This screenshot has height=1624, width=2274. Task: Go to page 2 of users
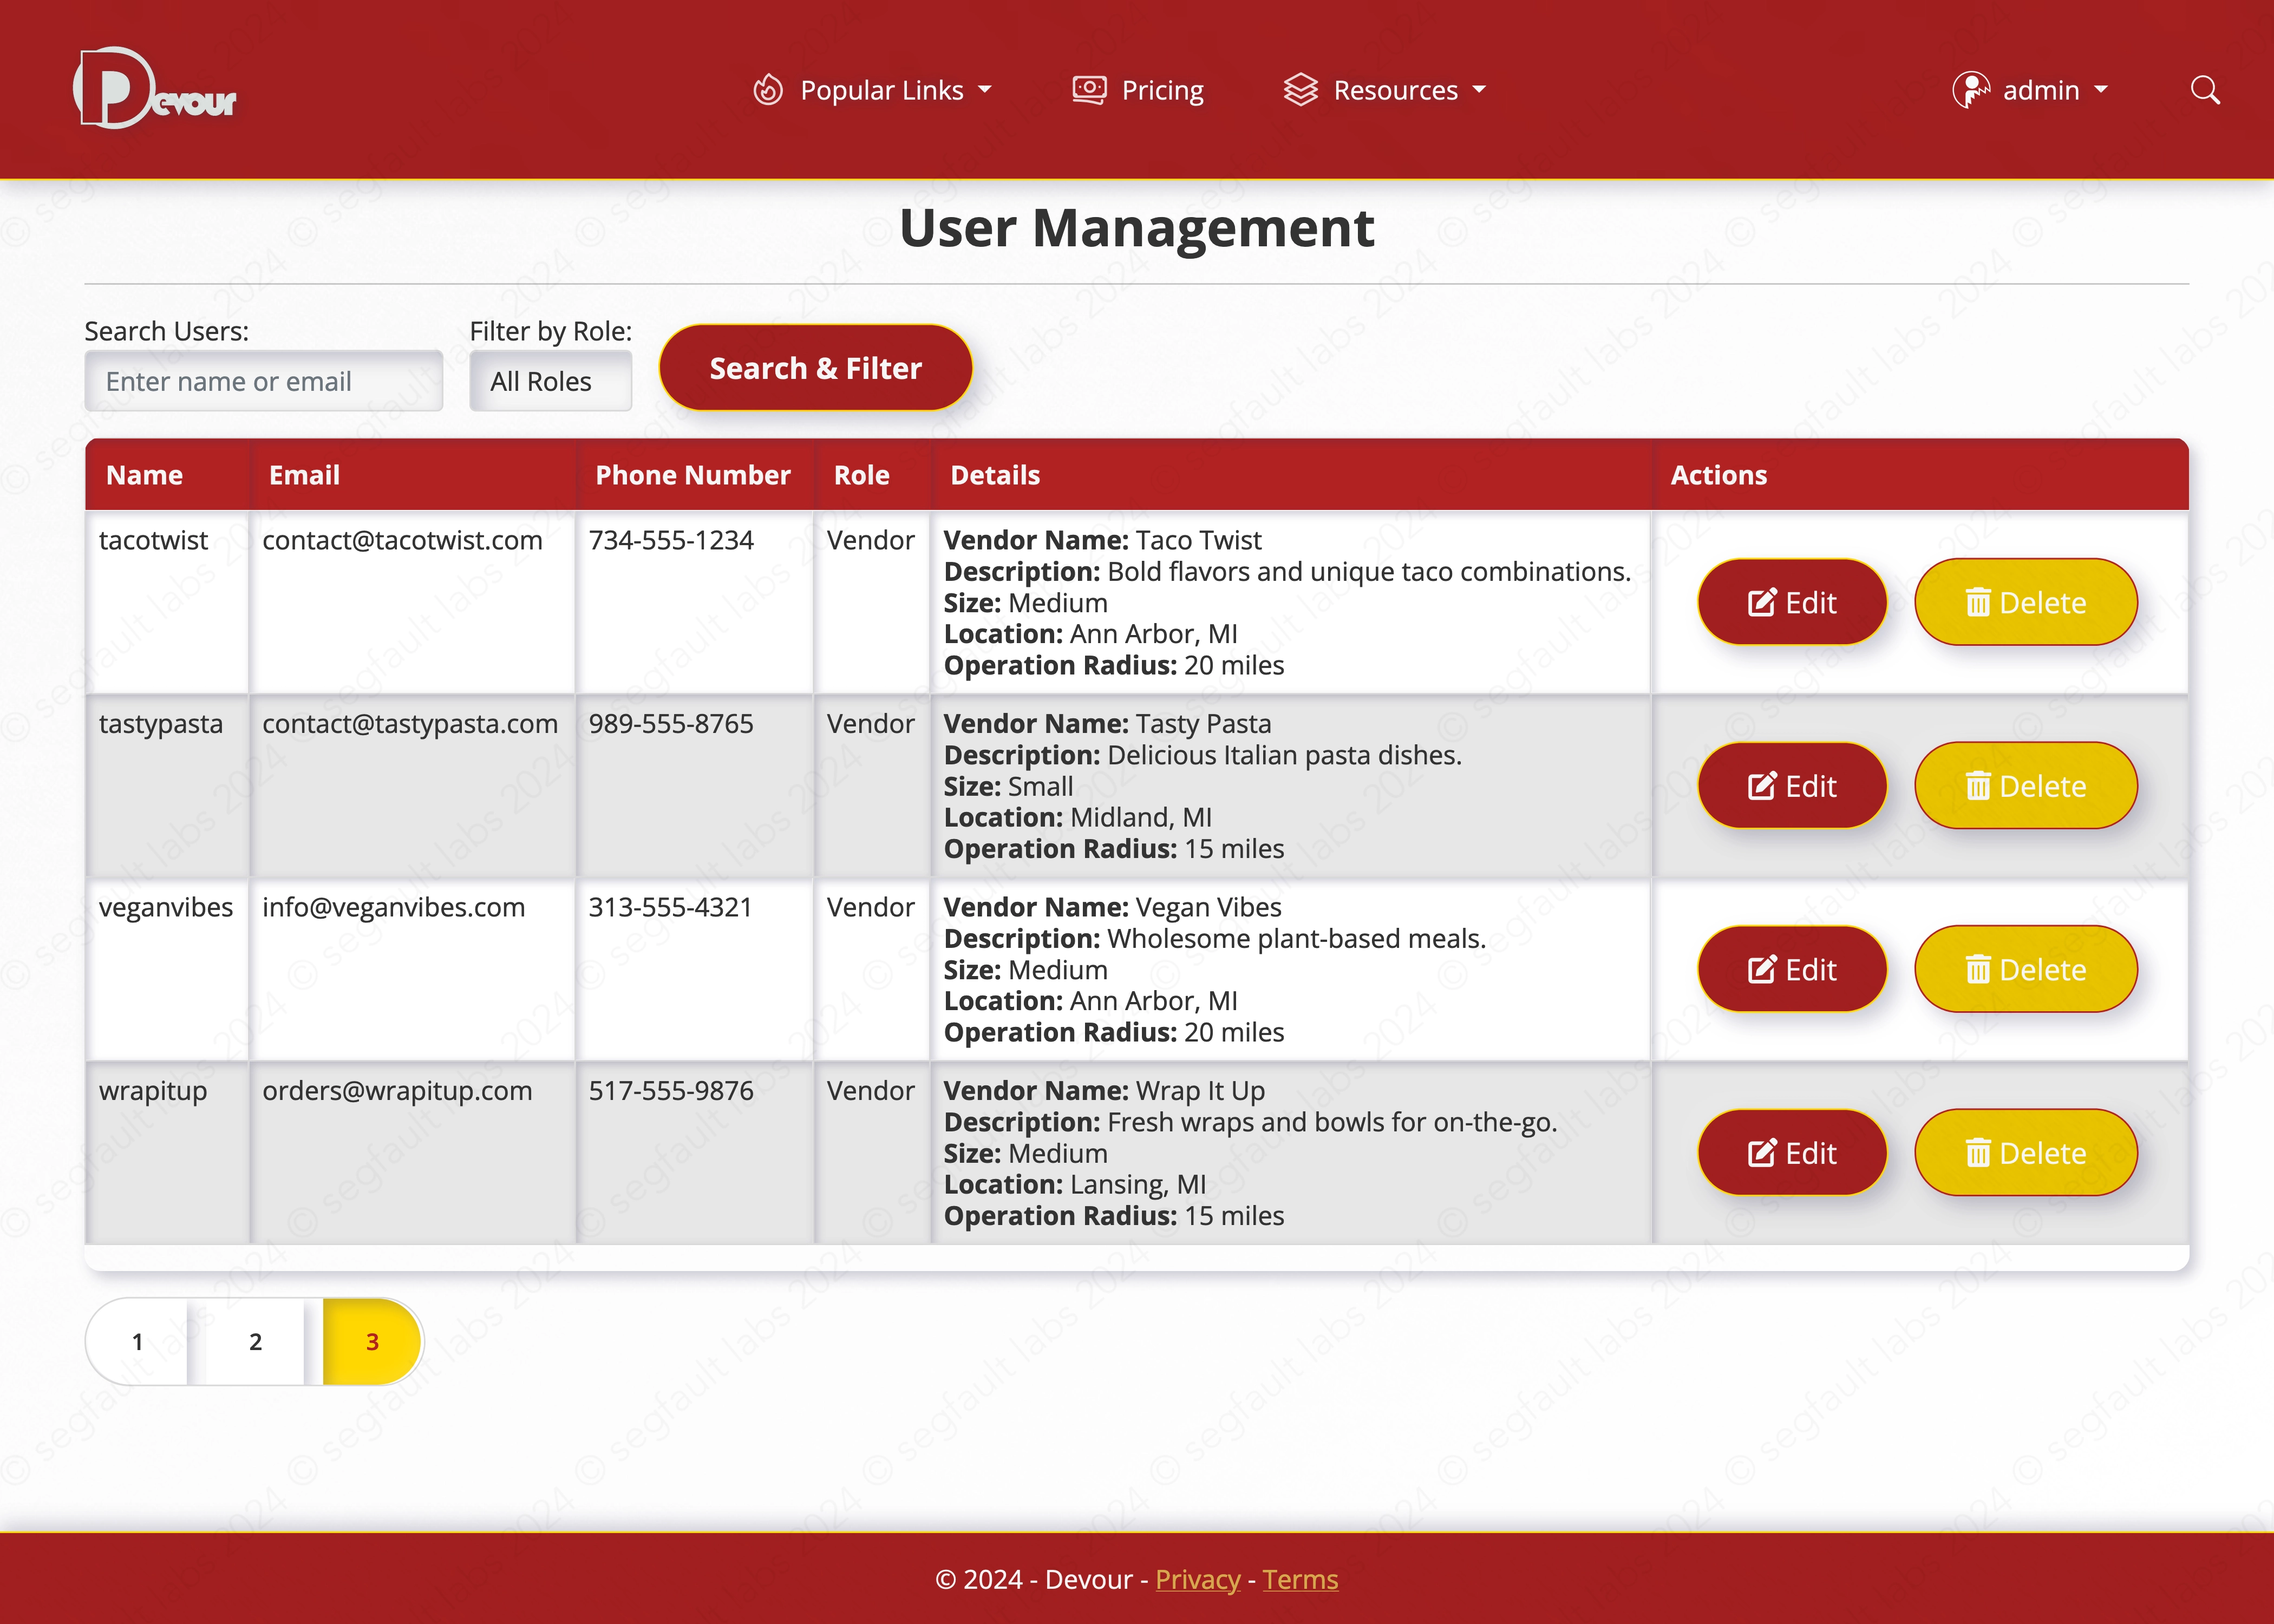[255, 1341]
